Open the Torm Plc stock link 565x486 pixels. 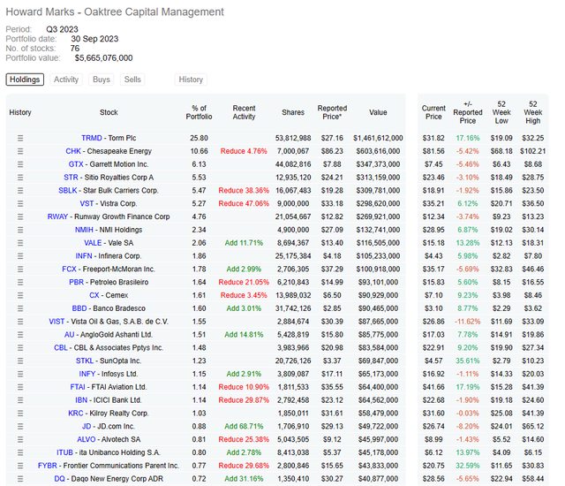click(x=109, y=139)
